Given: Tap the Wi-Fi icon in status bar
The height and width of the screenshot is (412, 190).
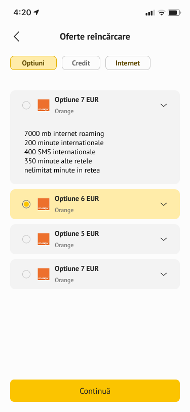Looking at the screenshot, I should coord(162,12).
